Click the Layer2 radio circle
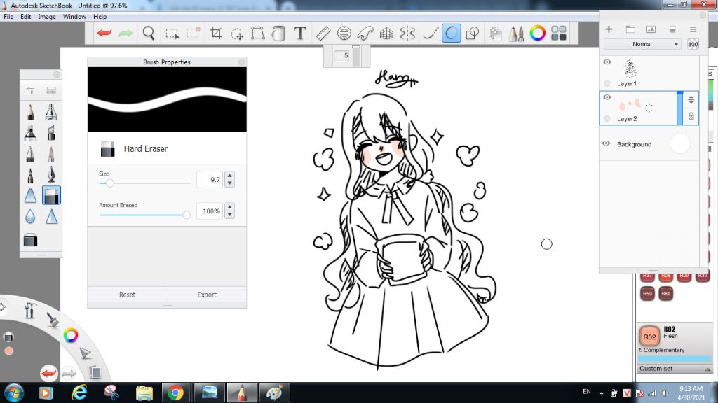718x403 pixels. point(607,119)
